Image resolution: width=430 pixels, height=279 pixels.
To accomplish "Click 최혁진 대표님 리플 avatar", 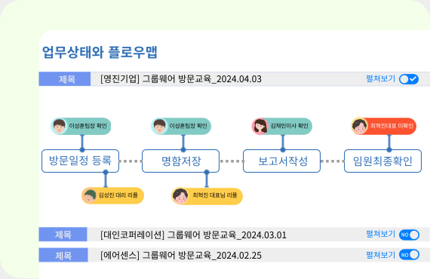I will click(x=180, y=196).
